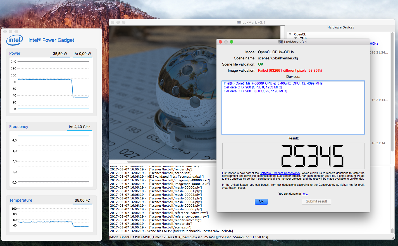Click the red Failed image validation message

point(290,71)
